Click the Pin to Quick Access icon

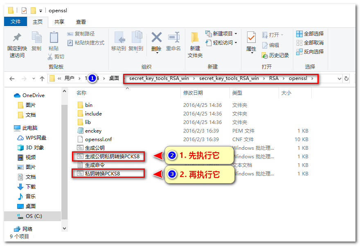[x=17, y=38]
